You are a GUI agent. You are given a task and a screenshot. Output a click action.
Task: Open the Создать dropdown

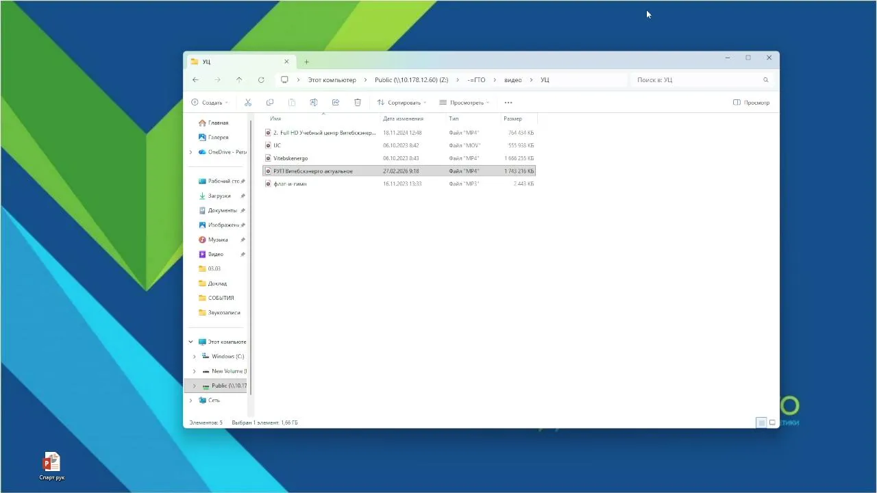click(x=210, y=103)
